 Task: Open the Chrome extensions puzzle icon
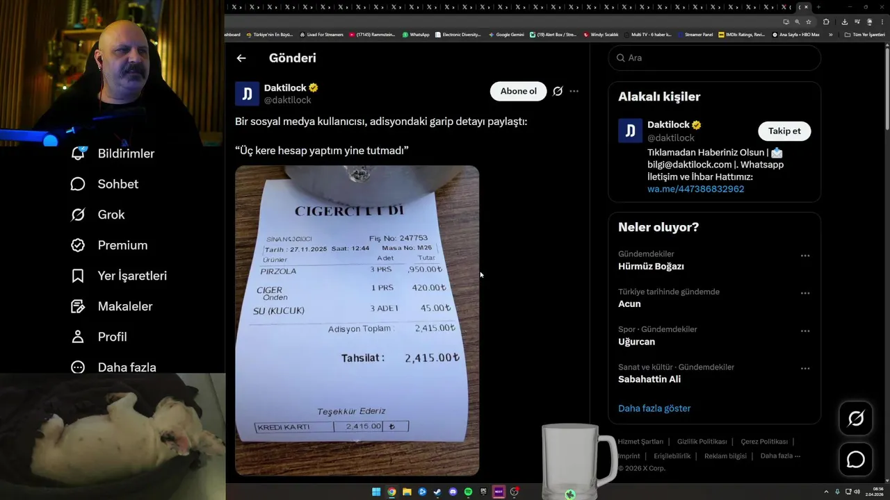tap(826, 22)
